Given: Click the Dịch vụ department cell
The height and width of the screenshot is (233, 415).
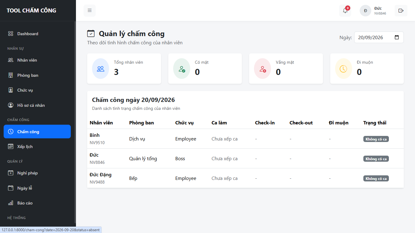Looking at the screenshot, I should (137, 139).
